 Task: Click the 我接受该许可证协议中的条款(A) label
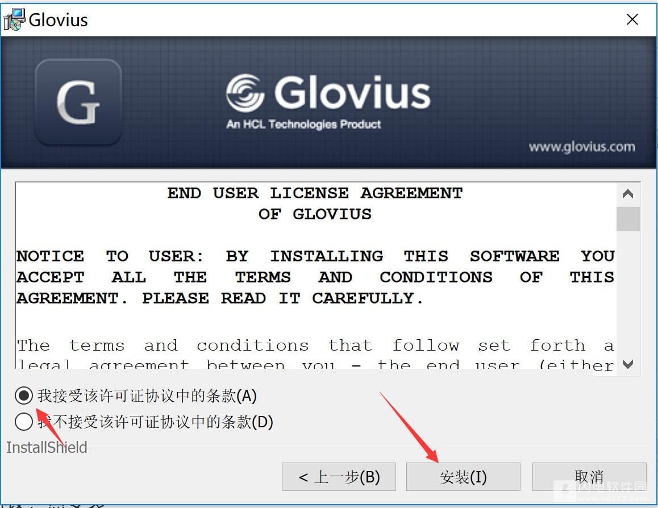147,396
